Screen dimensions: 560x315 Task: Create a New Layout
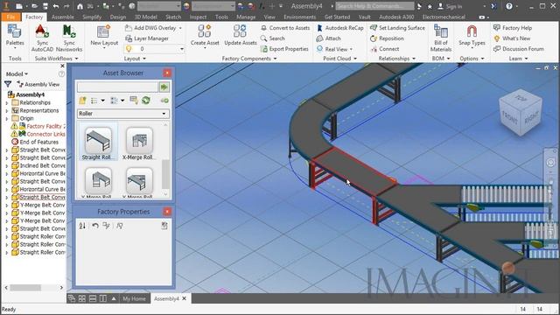click(x=104, y=36)
